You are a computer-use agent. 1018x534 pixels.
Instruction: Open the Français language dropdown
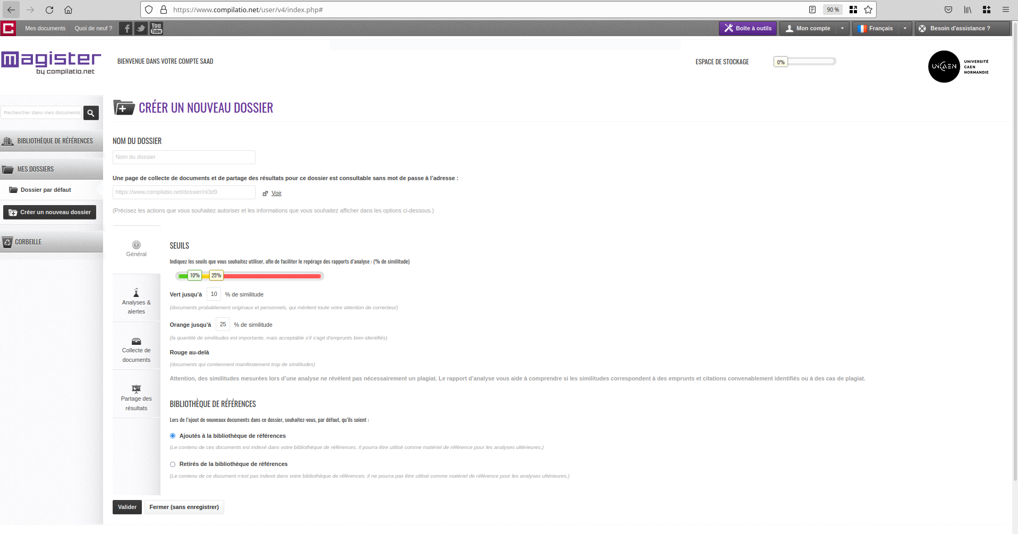(x=905, y=29)
